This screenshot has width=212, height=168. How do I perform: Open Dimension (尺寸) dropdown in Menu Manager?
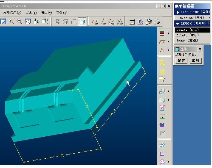192,18
